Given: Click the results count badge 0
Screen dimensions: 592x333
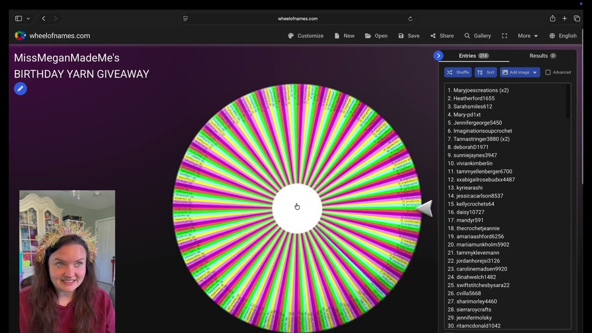Looking at the screenshot, I should pyautogui.click(x=553, y=55).
